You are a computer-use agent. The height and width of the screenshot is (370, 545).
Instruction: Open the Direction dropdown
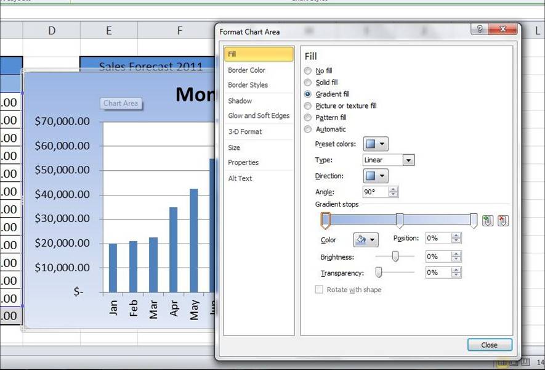tap(376, 176)
